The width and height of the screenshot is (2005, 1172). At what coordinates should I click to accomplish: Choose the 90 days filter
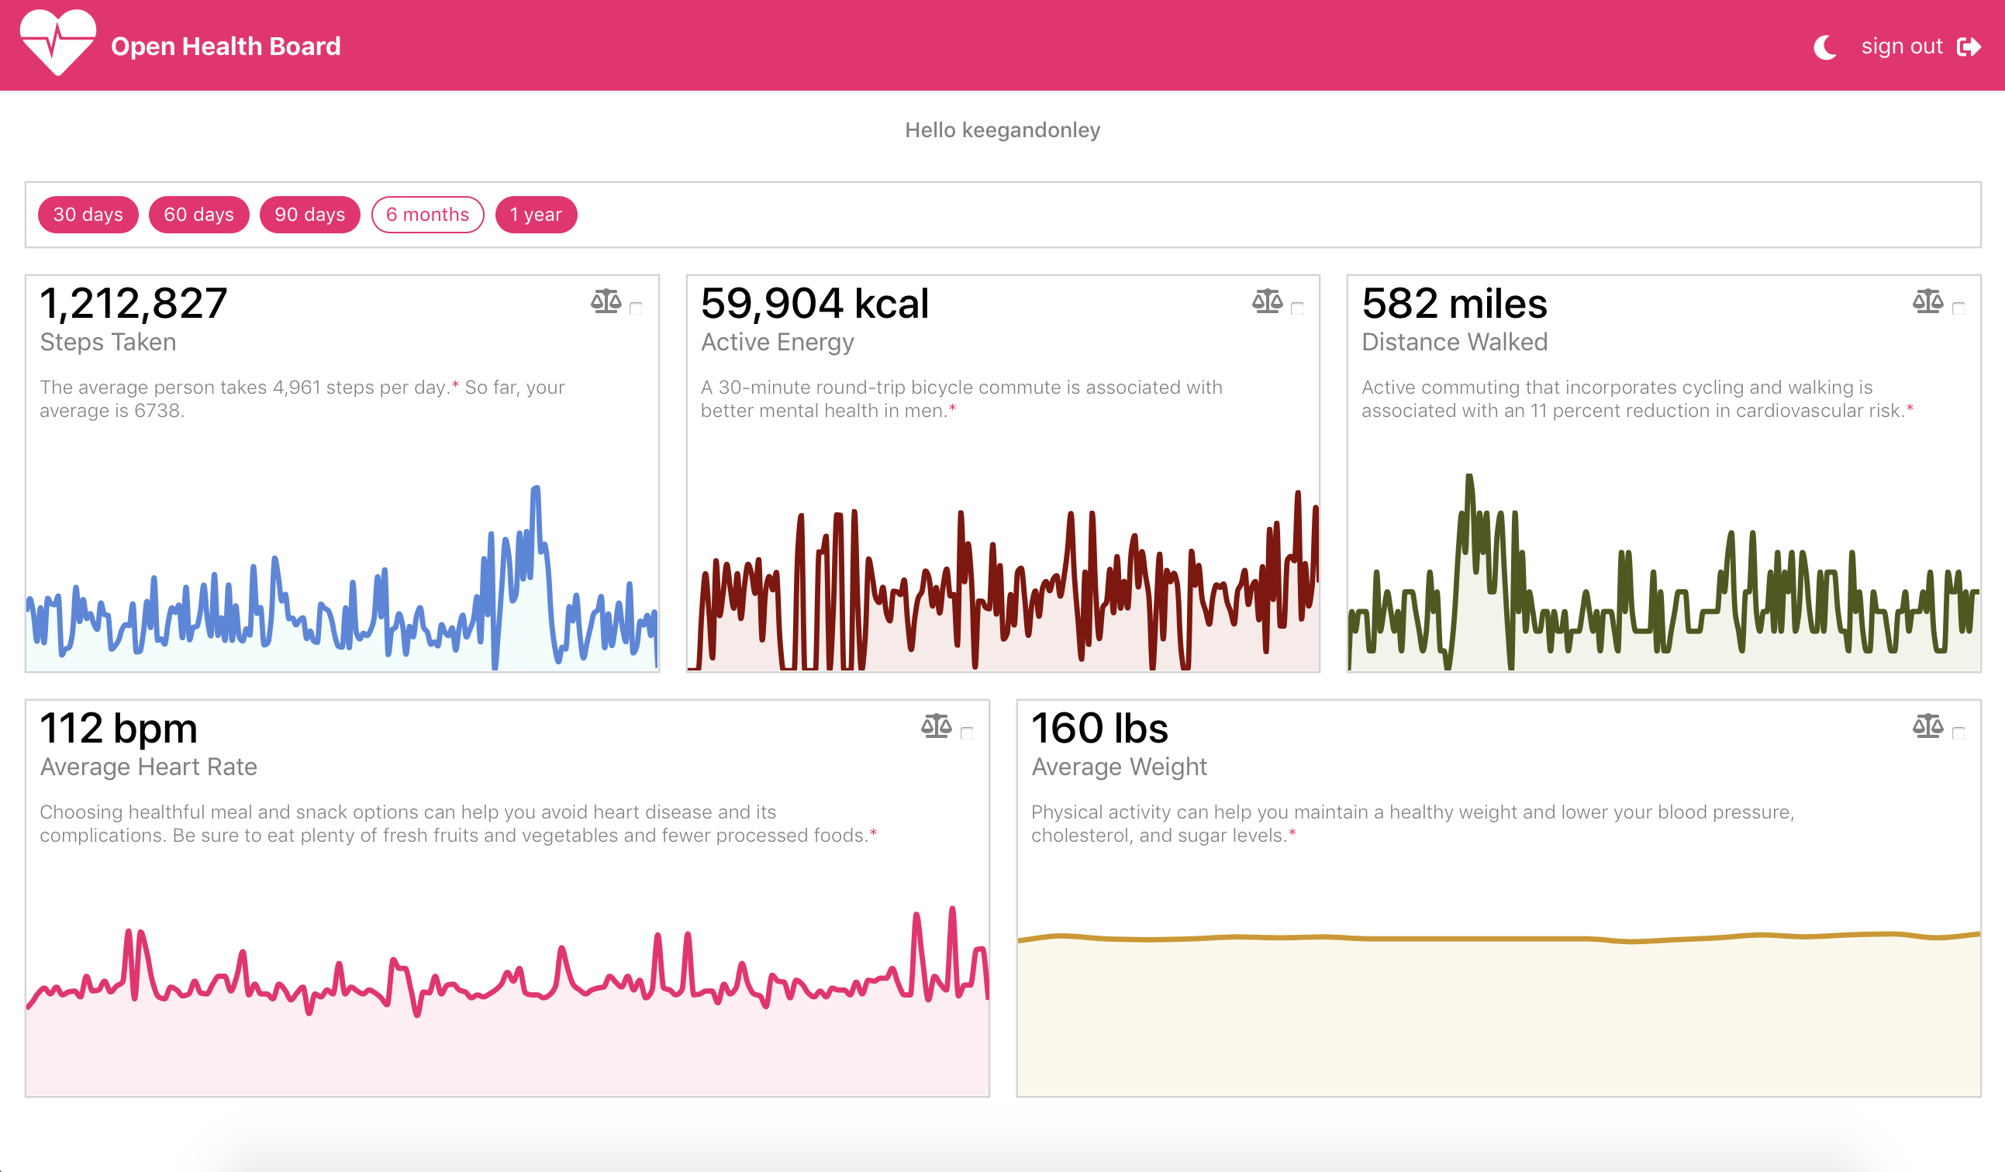(x=309, y=215)
